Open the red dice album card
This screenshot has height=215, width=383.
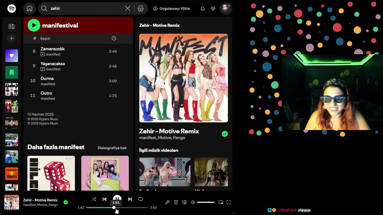coord(51,173)
